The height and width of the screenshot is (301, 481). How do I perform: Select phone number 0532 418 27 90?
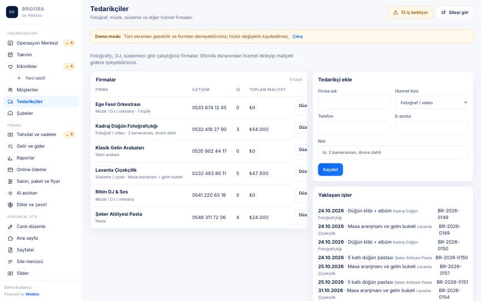pos(209,129)
